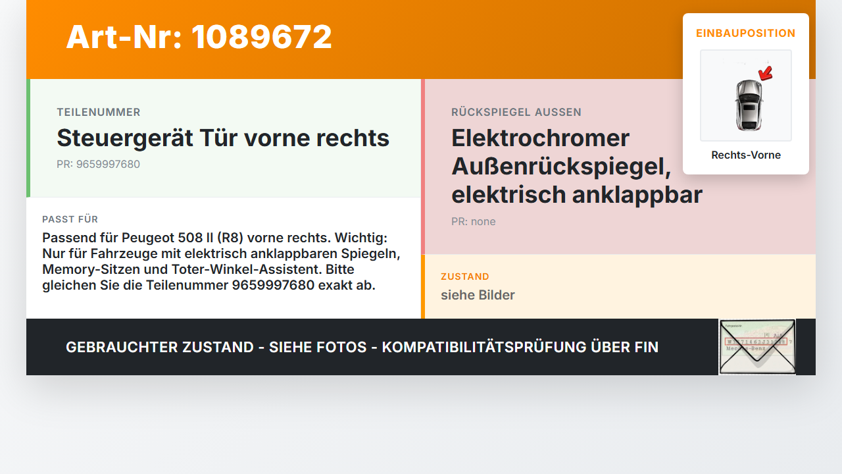Click the car installation position image
The height and width of the screenshot is (474, 842).
[746, 95]
